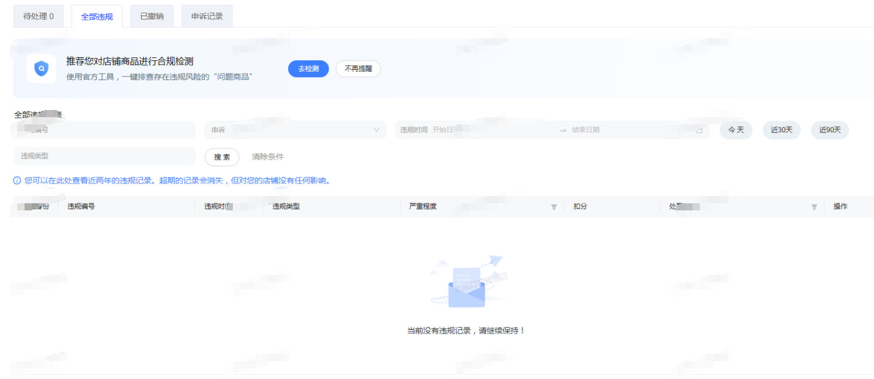The width and height of the screenshot is (874, 379).
Task: Click the 搜索 button
Action: [x=222, y=157]
